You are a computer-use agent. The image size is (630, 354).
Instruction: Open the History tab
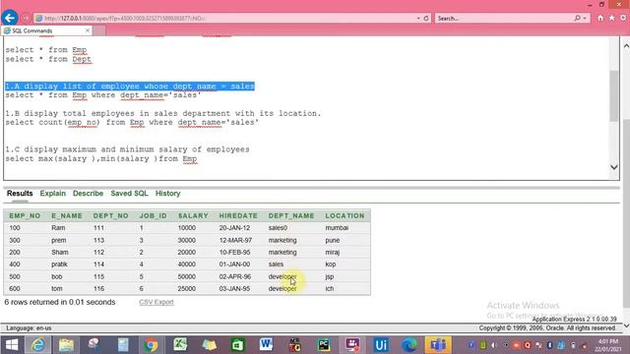click(168, 194)
